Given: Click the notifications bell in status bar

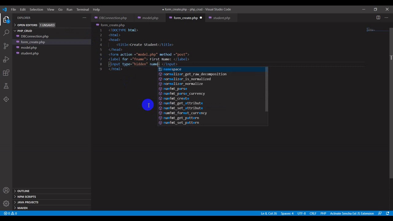Looking at the screenshot, I should click(387, 213).
